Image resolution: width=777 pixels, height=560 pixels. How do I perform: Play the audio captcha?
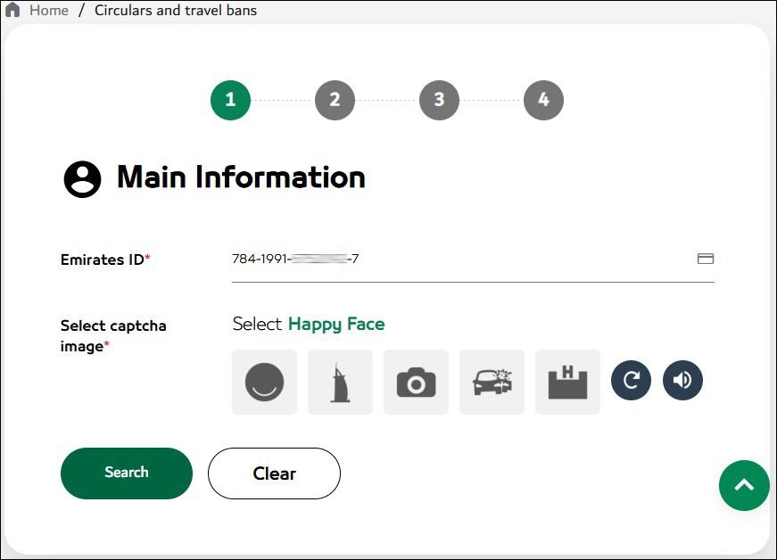coord(682,380)
